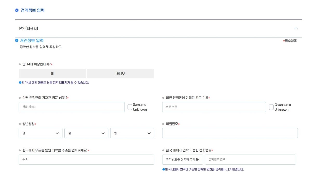Open the 국가번호 country code selector
312x175 pixels.
[183, 159]
